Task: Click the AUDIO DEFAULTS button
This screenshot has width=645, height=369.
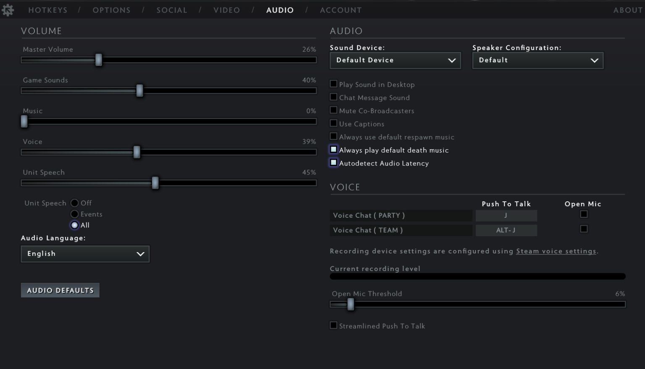Action: pyautogui.click(x=60, y=290)
